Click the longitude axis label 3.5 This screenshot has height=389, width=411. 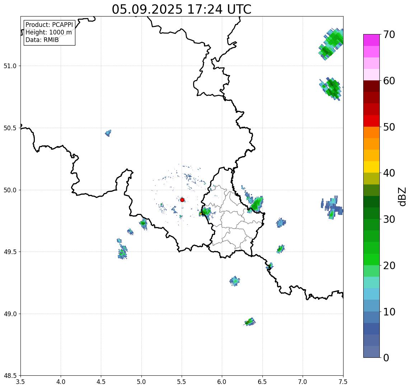(x=20, y=382)
